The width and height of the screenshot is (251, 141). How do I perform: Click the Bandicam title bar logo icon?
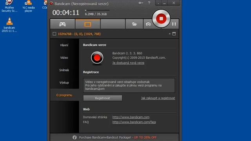point(51,4)
